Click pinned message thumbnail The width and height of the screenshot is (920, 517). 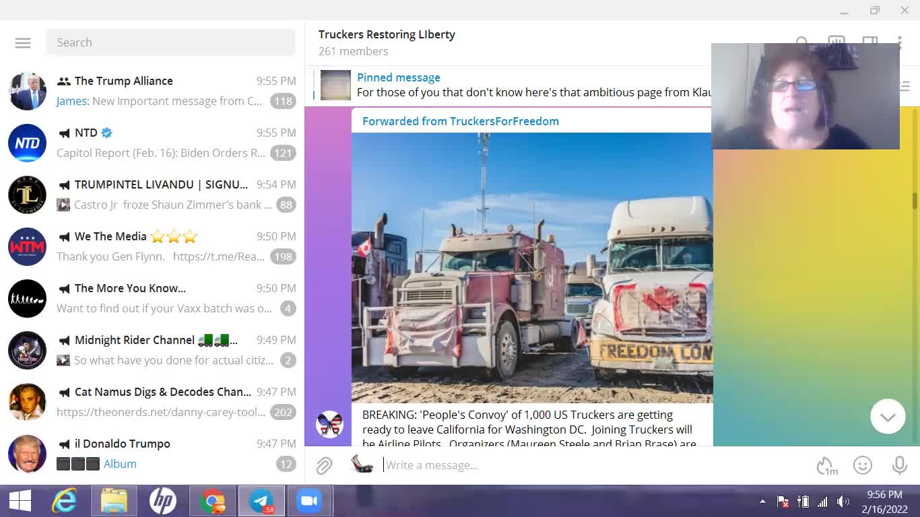tap(335, 85)
